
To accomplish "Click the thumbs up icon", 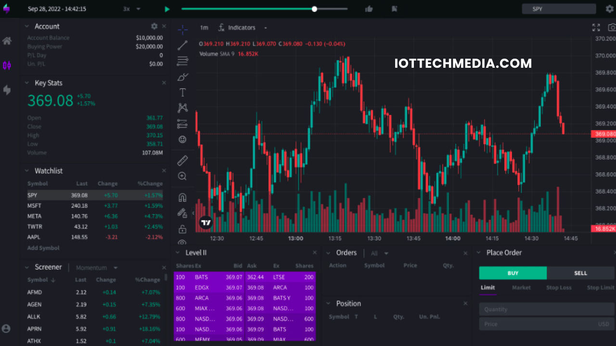I will (369, 9).
